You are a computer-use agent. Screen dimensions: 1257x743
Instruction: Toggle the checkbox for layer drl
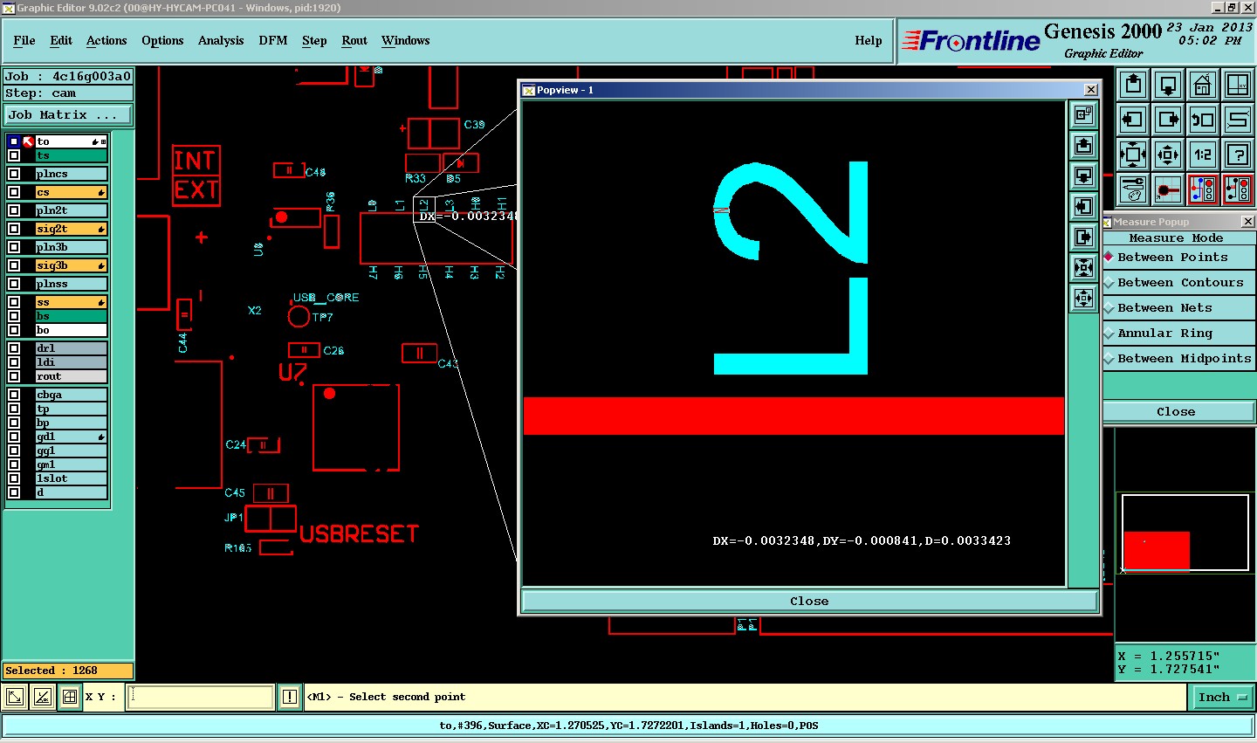14,348
